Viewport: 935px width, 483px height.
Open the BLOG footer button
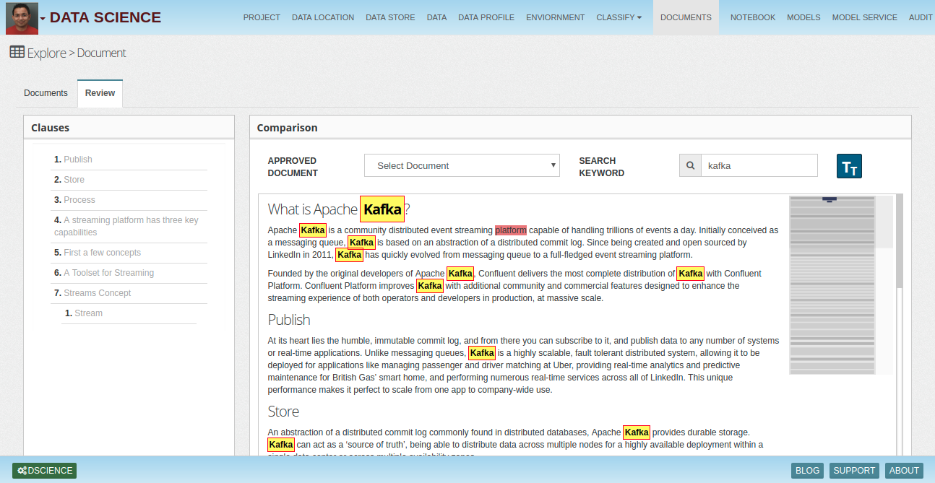point(807,471)
